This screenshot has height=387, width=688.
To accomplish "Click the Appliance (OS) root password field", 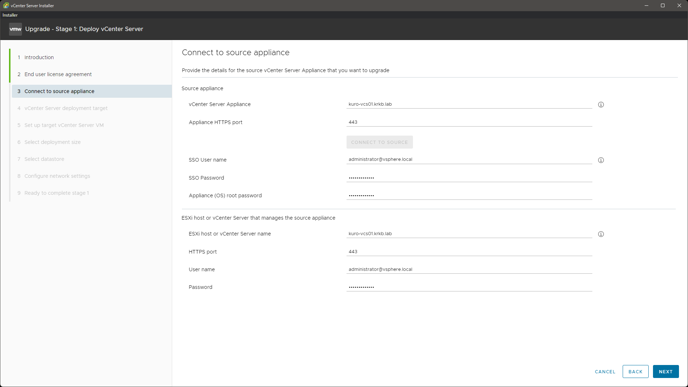I will pos(469,195).
